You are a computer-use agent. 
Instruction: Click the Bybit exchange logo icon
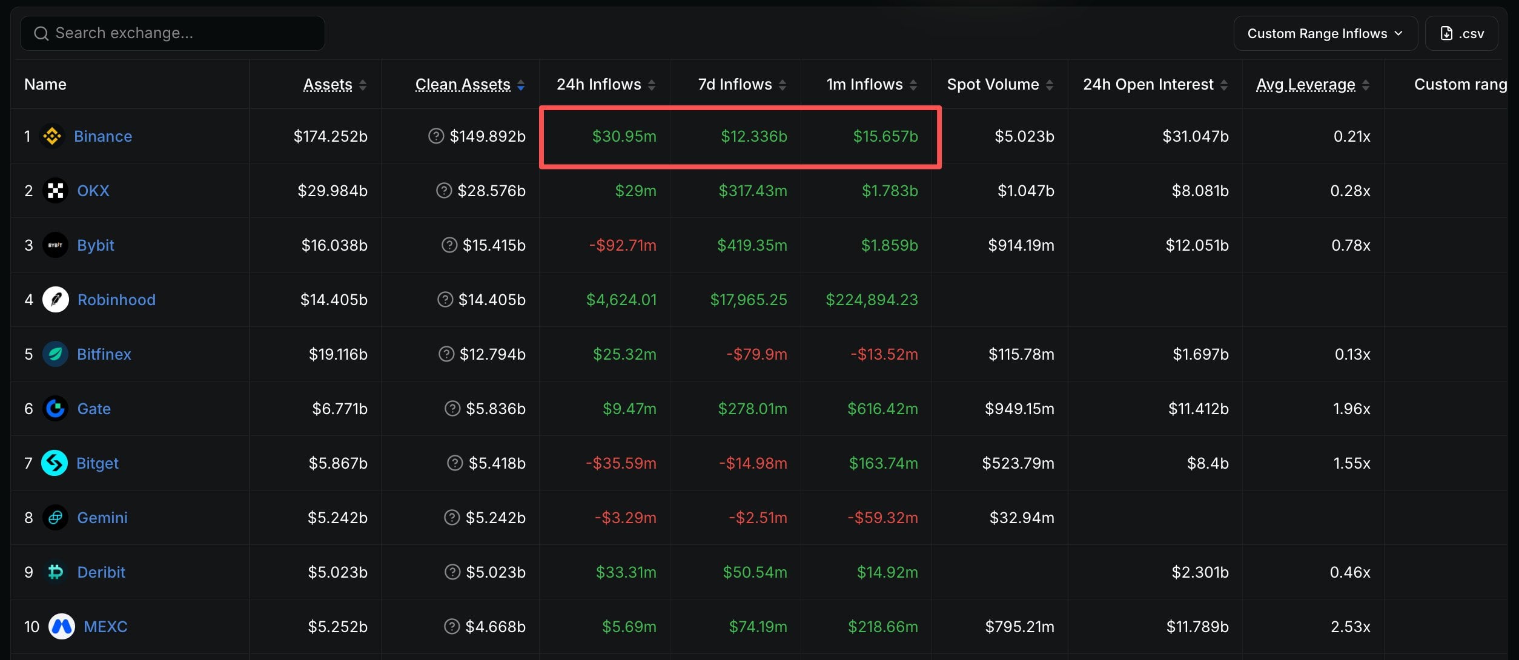pyautogui.click(x=55, y=245)
